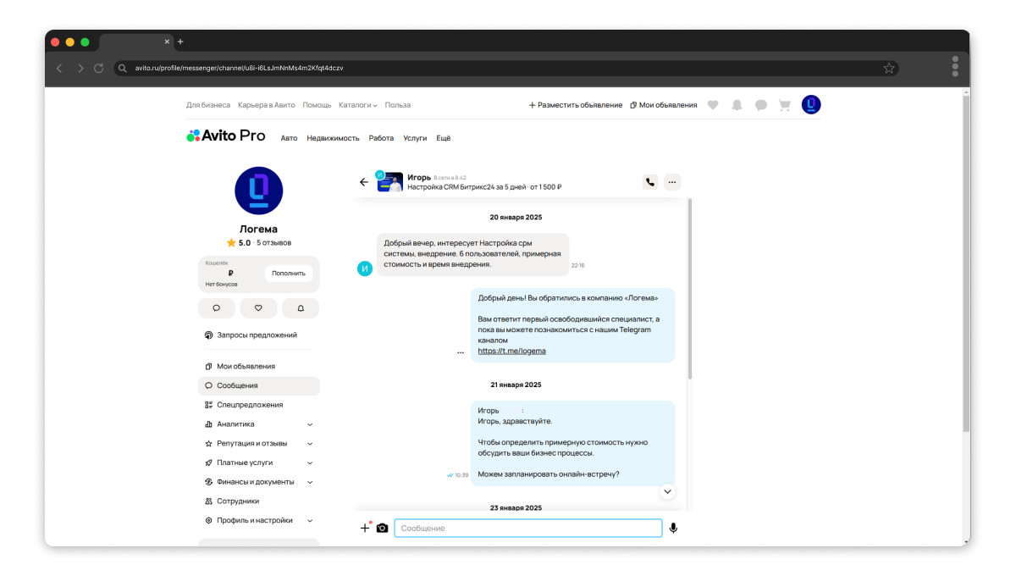Open notifications bell in header
Screen dimensions: 1016x576
pos(737,105)
